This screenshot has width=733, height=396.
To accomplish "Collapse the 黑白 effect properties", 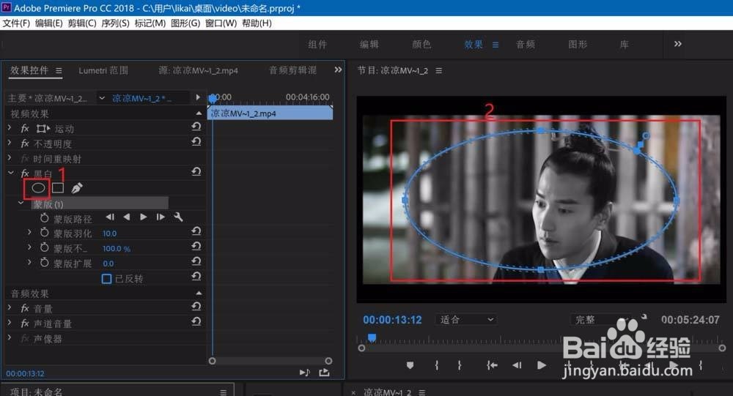I will pyautogui.click(x=10, y=172).
